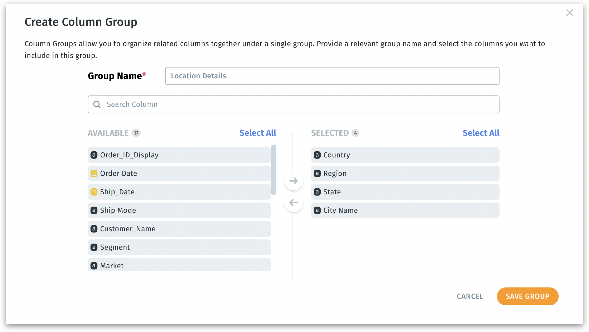Close the Create Column Group dialog
Image resolution: width=589 pixels, height=332 pixels.
(x=569, y=13)
